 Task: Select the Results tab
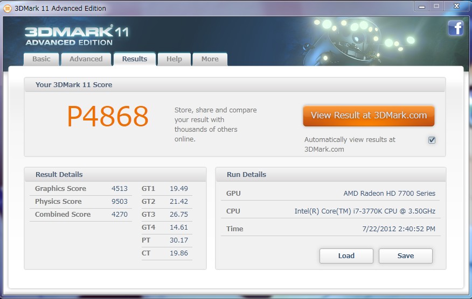coord(135,59)
